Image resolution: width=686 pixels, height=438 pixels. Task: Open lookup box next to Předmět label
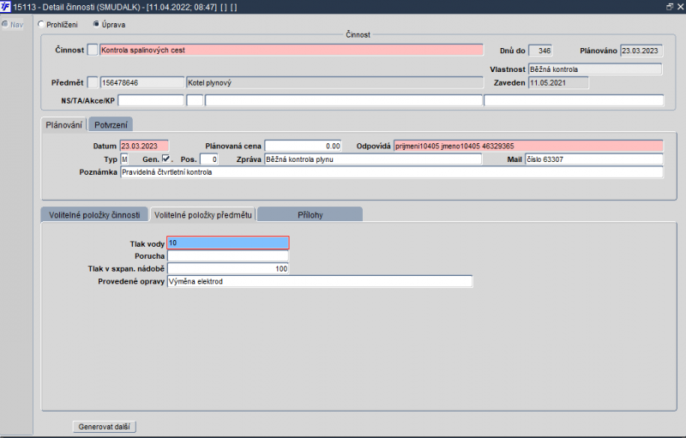tap(93, 82)
